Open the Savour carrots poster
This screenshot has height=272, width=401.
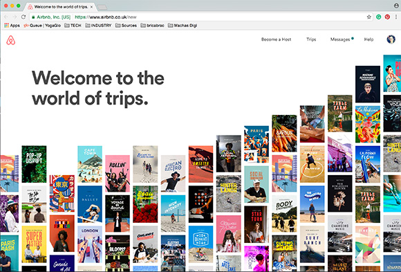pos(284,133)
